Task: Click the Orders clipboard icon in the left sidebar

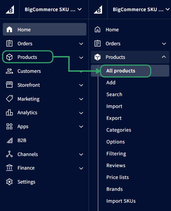Action: pyautogui.click(x=9, y=43)
